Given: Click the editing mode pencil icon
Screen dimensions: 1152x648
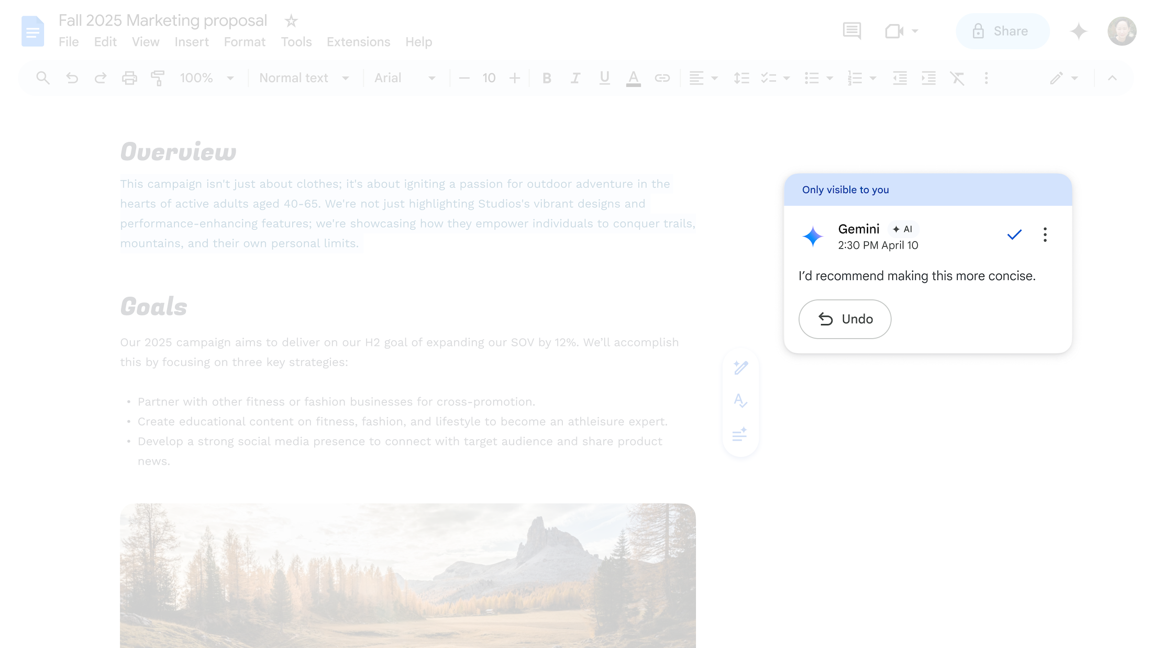Looking at the screenshot, I should tap(1056, 79).
